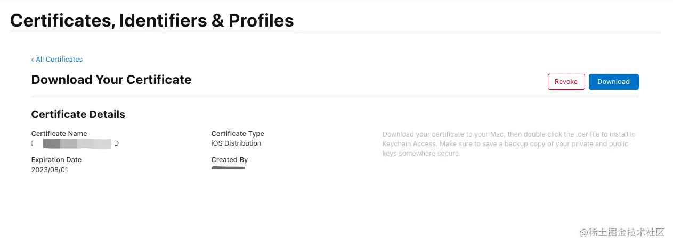Screen dimensions: 673x246
Task: Select the Certificate Details section heading
Action: pos(78,114)
